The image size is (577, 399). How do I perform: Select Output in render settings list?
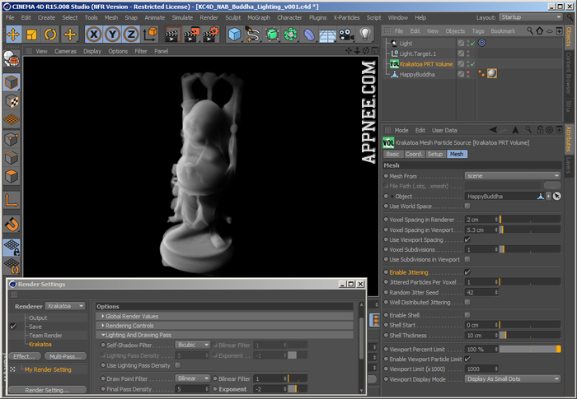click(38, 318)
